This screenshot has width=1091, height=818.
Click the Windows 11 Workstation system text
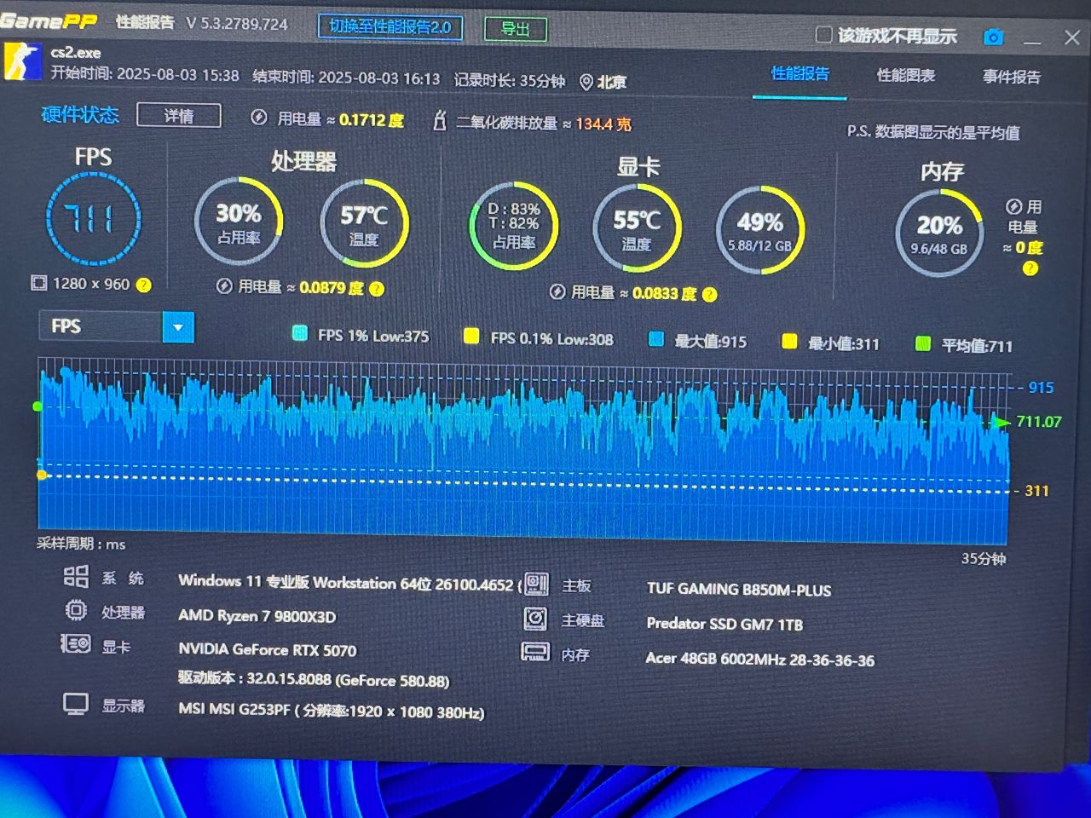(349, 584)
